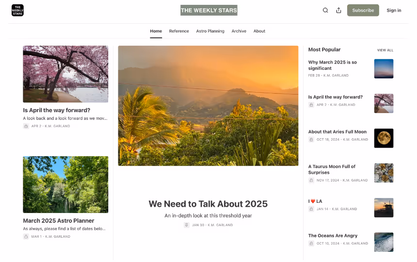The height and width of the screenshot is (262, 417).
Task: Click 'MAR 1 · K.M. GARLAND' byline
Action: [x=50, y=236]
